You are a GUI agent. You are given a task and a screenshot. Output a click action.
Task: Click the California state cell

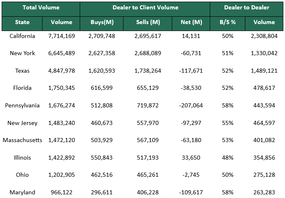pyautogui.click(x=22, y=36)
